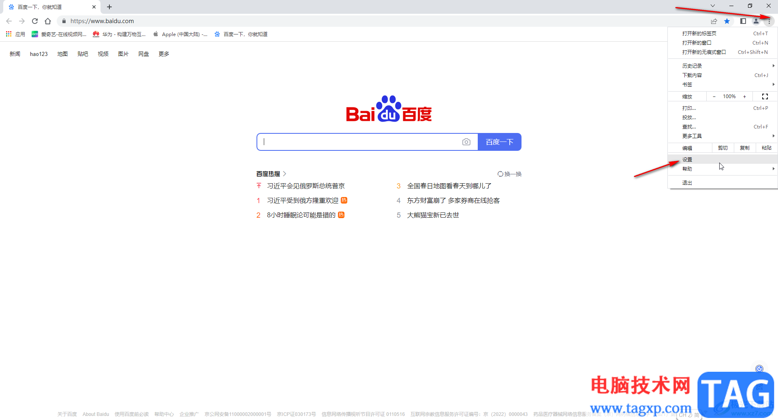Viewport: 778px width, 420px height.
Task: Open the user profile icon
Action: [x=756, y=21]
